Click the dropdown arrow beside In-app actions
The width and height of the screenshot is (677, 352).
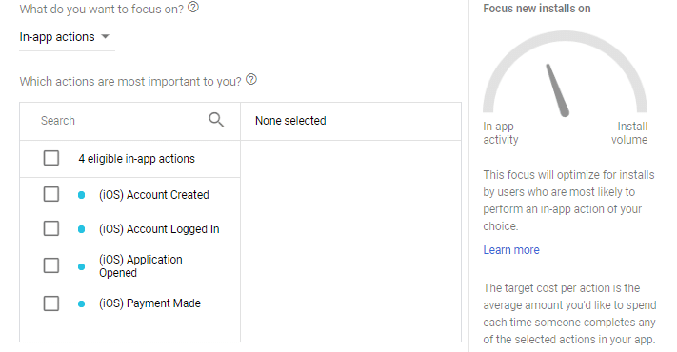(105, 37)
